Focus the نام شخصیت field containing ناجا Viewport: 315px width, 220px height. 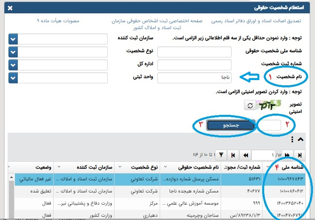tap(194, 78)
